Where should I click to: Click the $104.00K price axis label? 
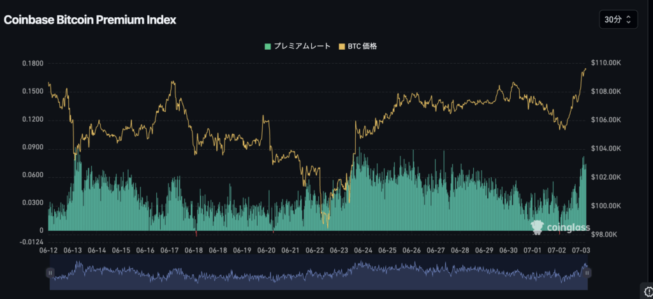pyautogui.click(x=606, y=149)
